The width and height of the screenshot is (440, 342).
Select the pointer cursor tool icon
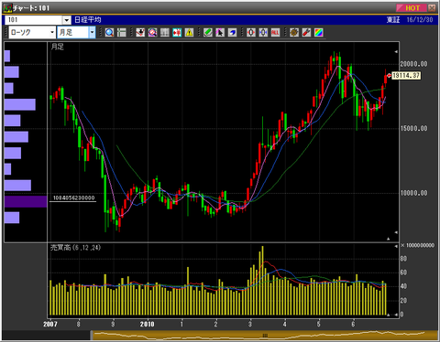220,32
